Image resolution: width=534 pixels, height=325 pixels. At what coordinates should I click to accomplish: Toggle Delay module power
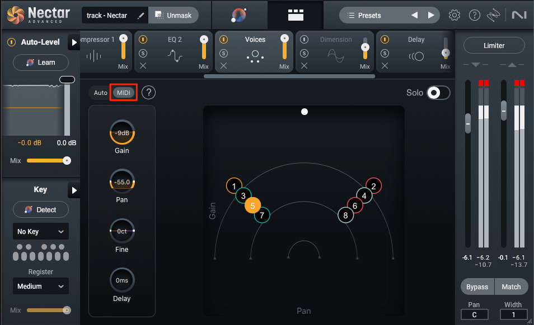385,40
